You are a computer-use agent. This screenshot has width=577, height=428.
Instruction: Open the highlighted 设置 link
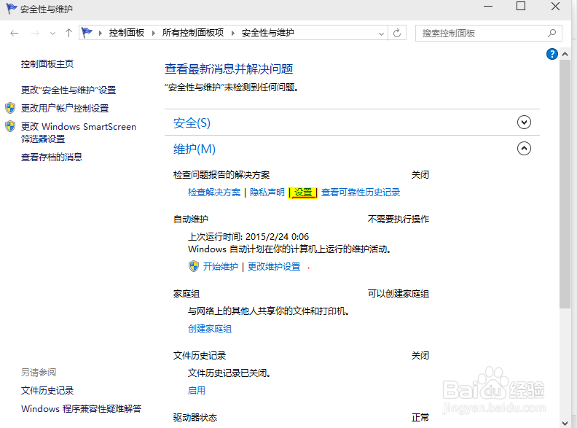pos(303,192)
